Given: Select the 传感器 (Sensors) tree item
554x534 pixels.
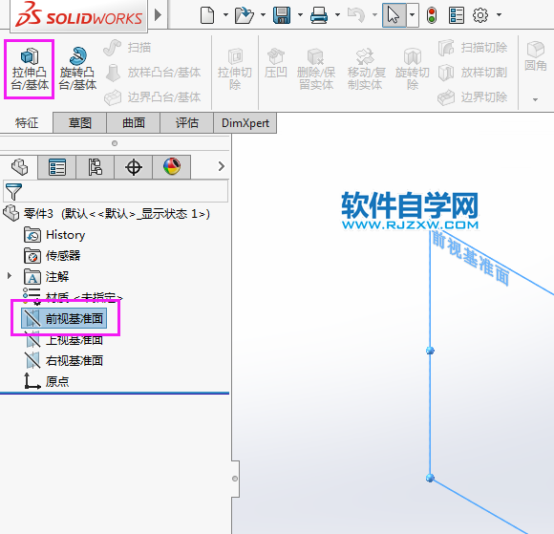Looking at the screenshot, I should coord(53,255).
